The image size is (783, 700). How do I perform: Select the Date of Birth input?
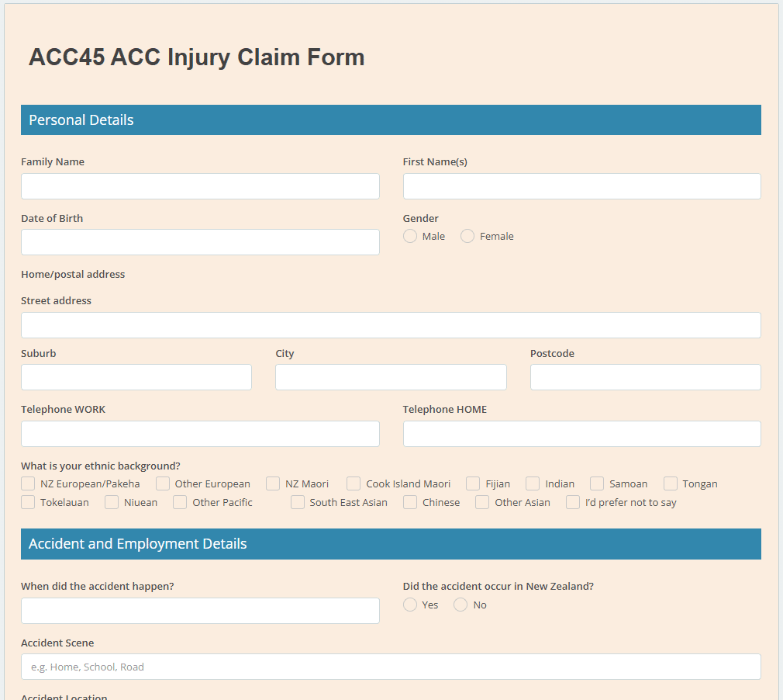coord(200,242)
